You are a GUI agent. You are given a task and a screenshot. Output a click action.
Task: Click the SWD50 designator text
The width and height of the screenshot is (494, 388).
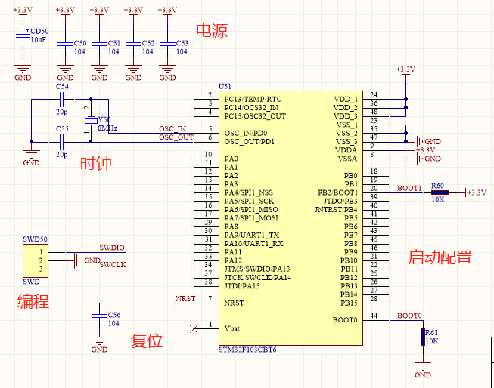(x=35, y=239)
